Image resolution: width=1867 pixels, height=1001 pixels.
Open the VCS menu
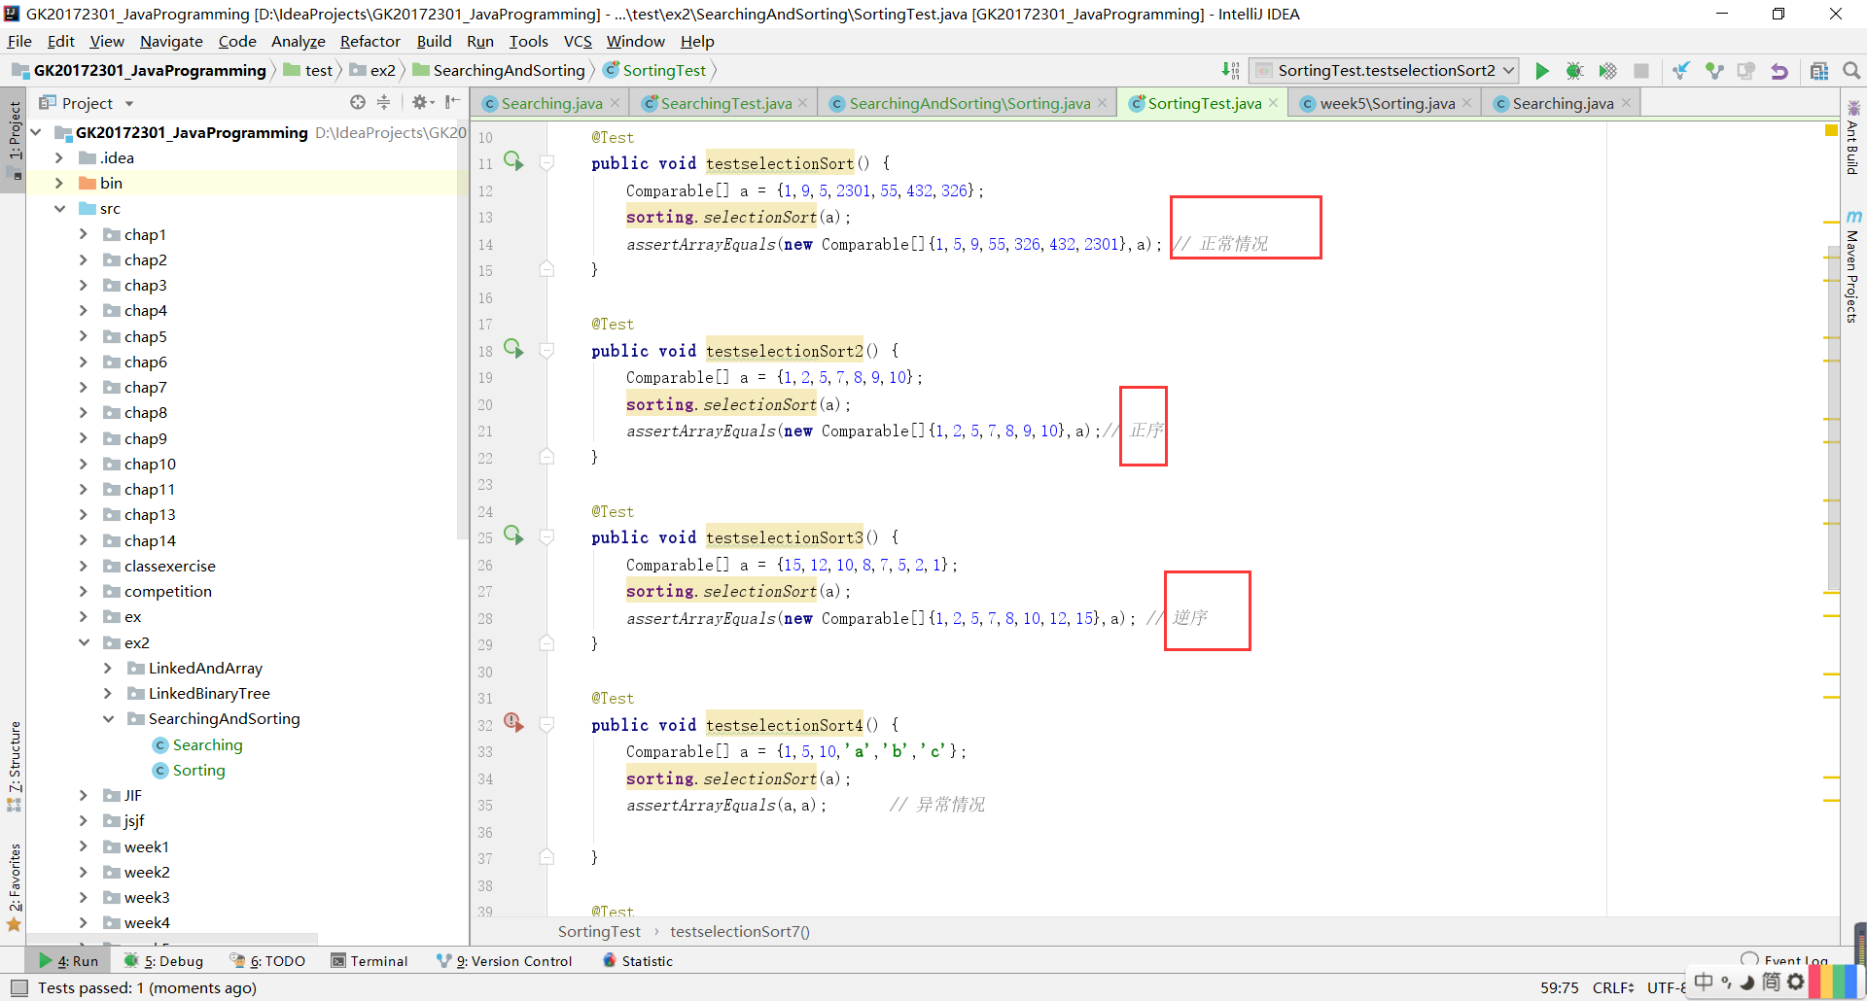578,41
